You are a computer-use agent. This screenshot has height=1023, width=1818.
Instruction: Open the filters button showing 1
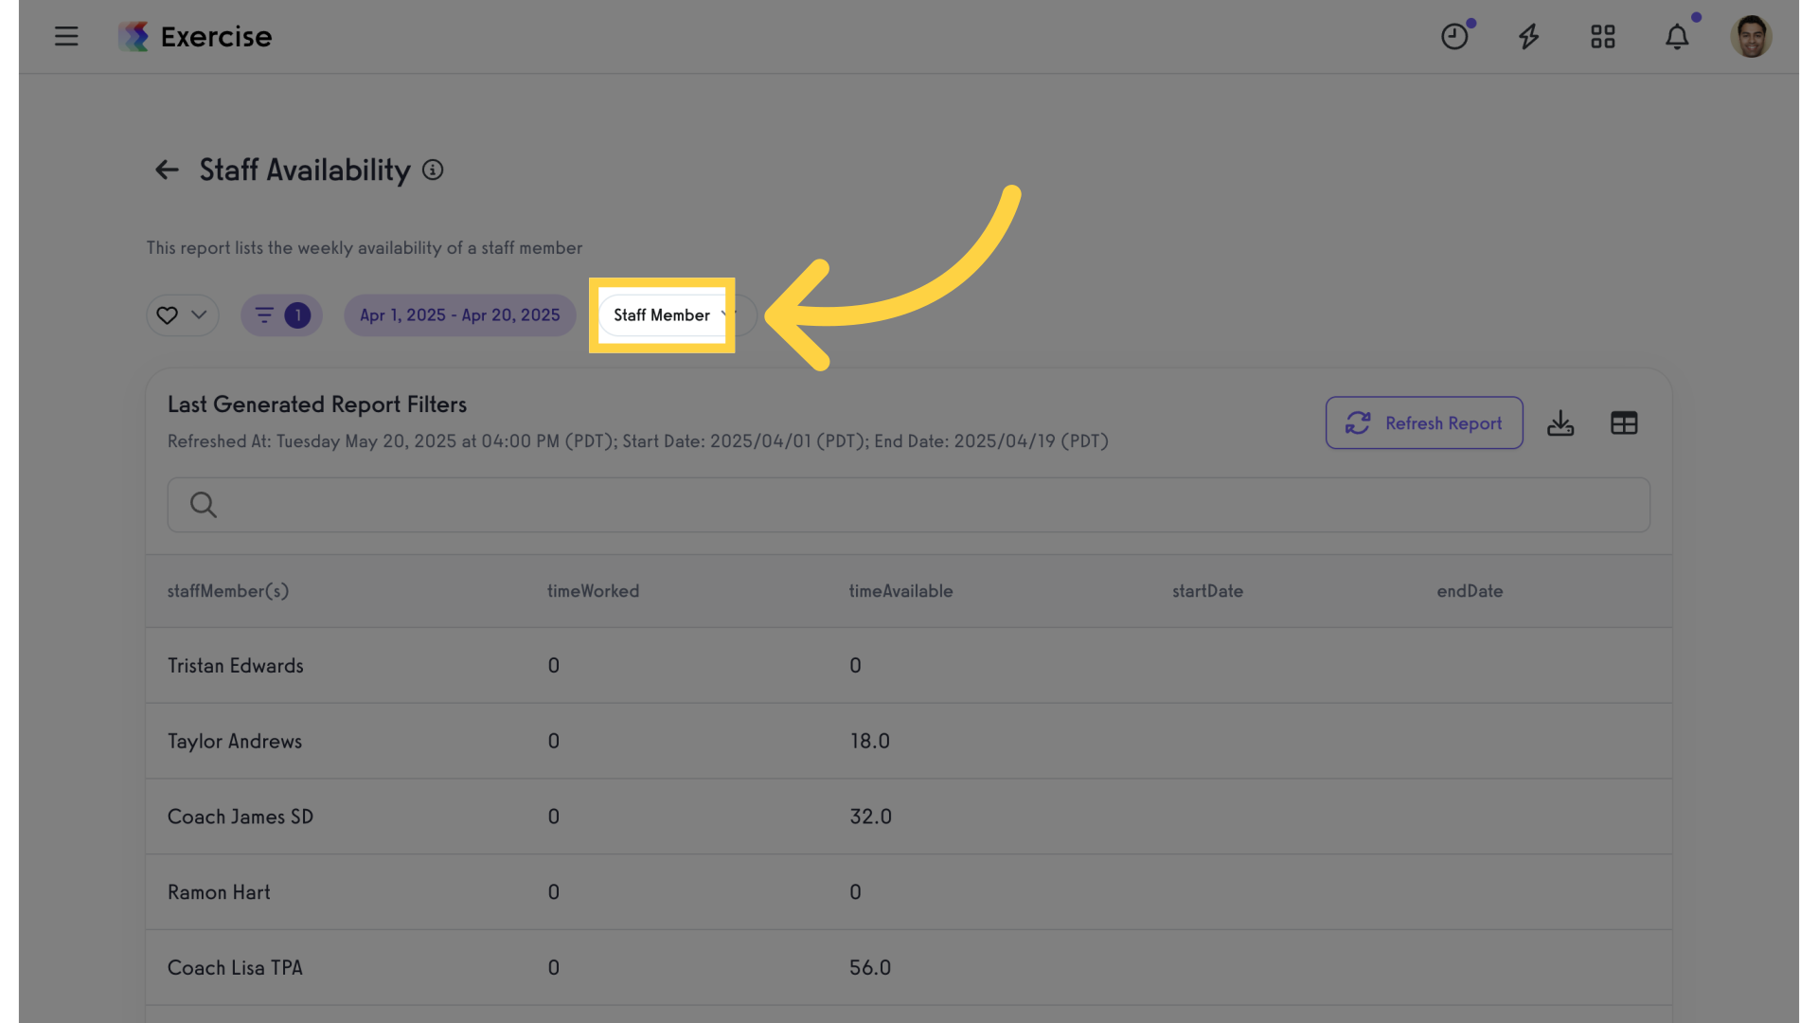pos(281,315)
